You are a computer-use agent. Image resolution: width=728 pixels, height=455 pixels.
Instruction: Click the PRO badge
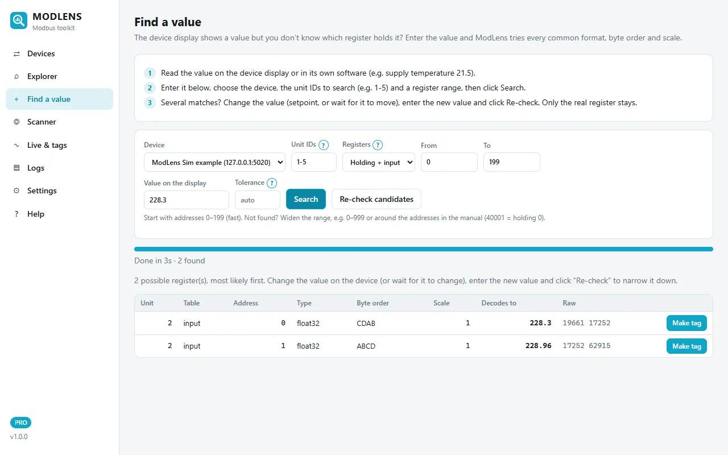point(20,423)
